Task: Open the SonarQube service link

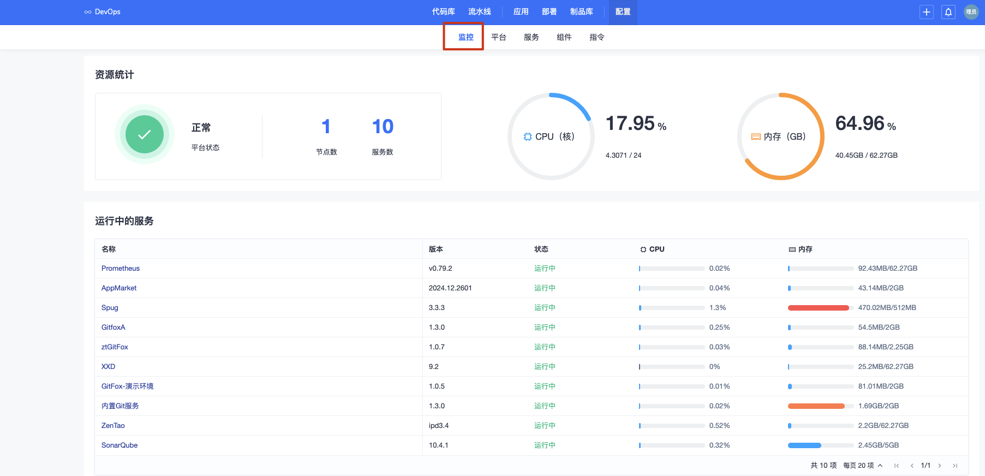Action: coord(120,445)
